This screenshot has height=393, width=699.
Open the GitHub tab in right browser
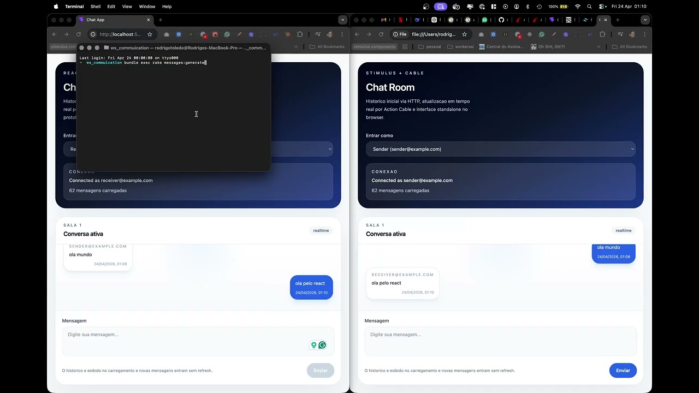pyautogui.click(x=501, y=20)
